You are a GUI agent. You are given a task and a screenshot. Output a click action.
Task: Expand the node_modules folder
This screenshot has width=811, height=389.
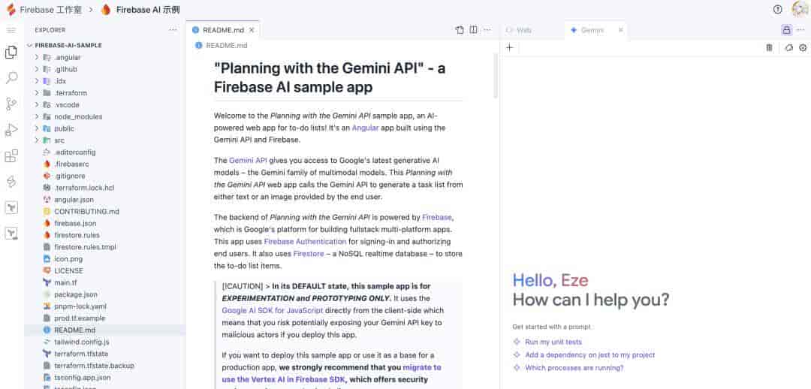104,116
